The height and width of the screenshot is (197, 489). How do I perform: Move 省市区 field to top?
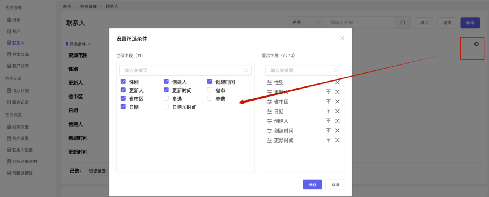pyautogui.click(x=328, y=101)
